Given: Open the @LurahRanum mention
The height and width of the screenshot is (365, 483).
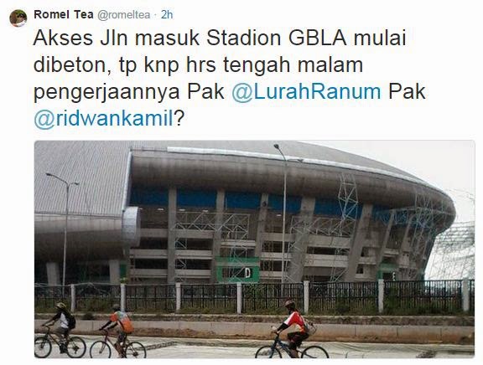Looking at the screenshot, I should 306,91.
